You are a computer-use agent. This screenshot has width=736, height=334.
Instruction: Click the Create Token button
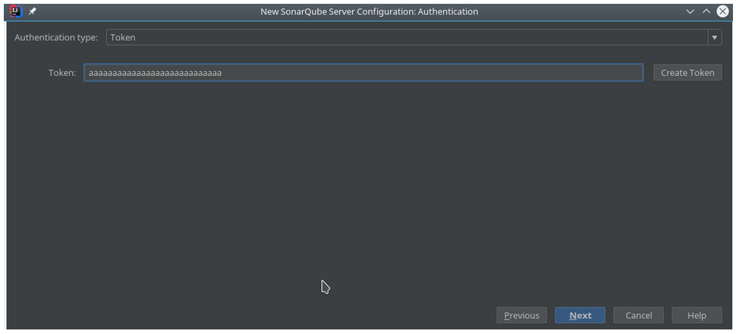tap(687, 73)
